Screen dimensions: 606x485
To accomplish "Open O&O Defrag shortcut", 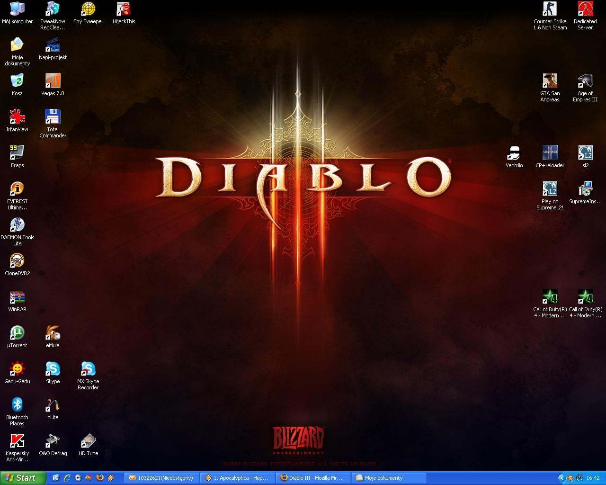I will click(53, 445).
